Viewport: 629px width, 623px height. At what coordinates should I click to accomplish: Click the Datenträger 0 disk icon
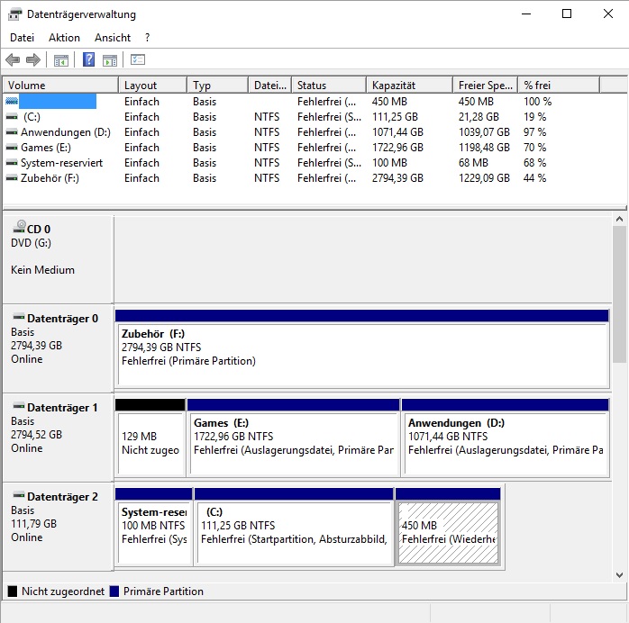click(18, 317)
